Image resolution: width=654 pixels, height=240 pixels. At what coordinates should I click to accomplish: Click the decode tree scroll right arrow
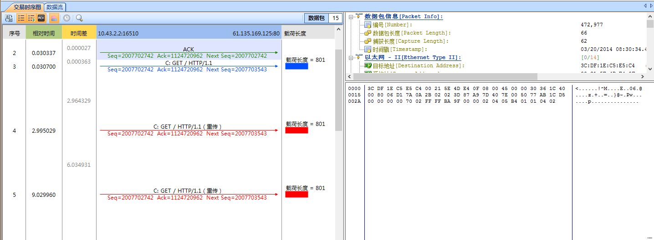pyautogui.click(x=643, y=77)
